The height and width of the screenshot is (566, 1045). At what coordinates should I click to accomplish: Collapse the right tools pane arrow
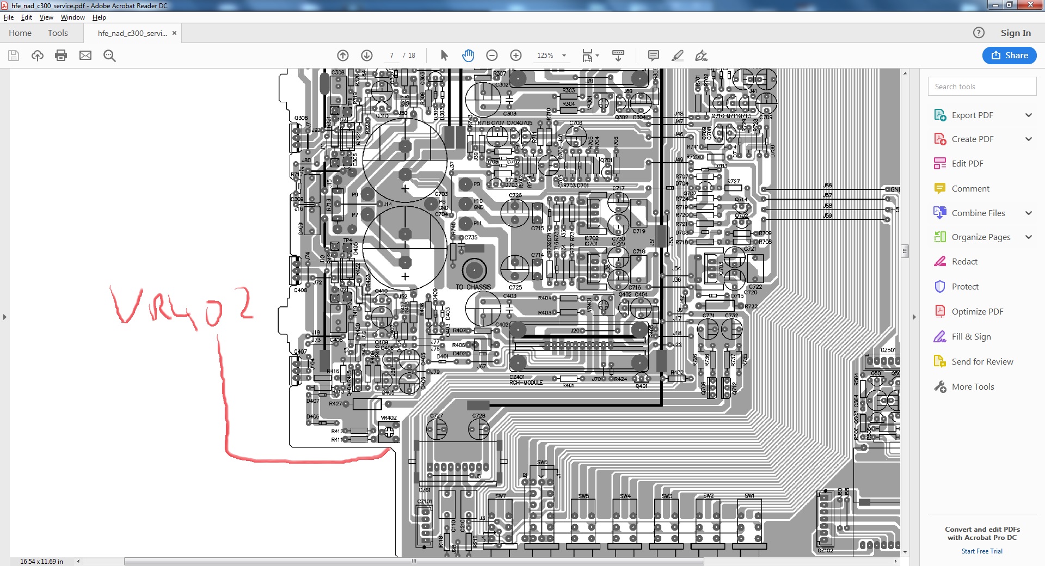[914, 317]
